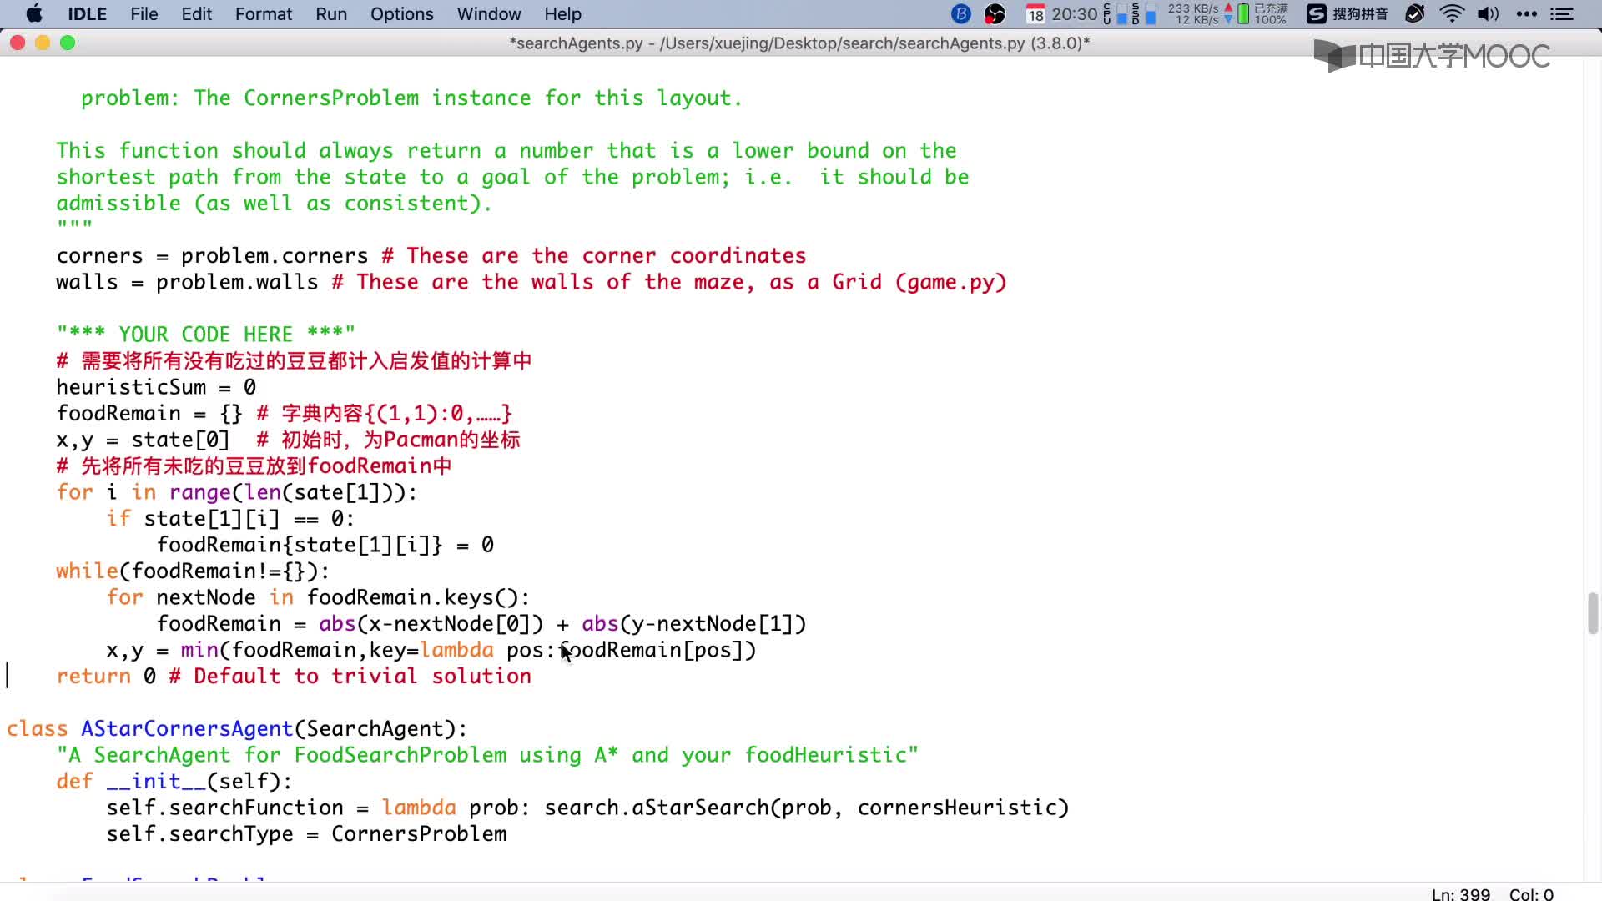The height and width of the screenshot is (901, 1602).
Task: Click the 'YOUR CODE HERE' string line
Action: coord(206,335)
